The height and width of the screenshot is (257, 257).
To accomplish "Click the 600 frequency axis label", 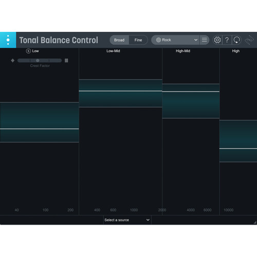I will 113,210.
